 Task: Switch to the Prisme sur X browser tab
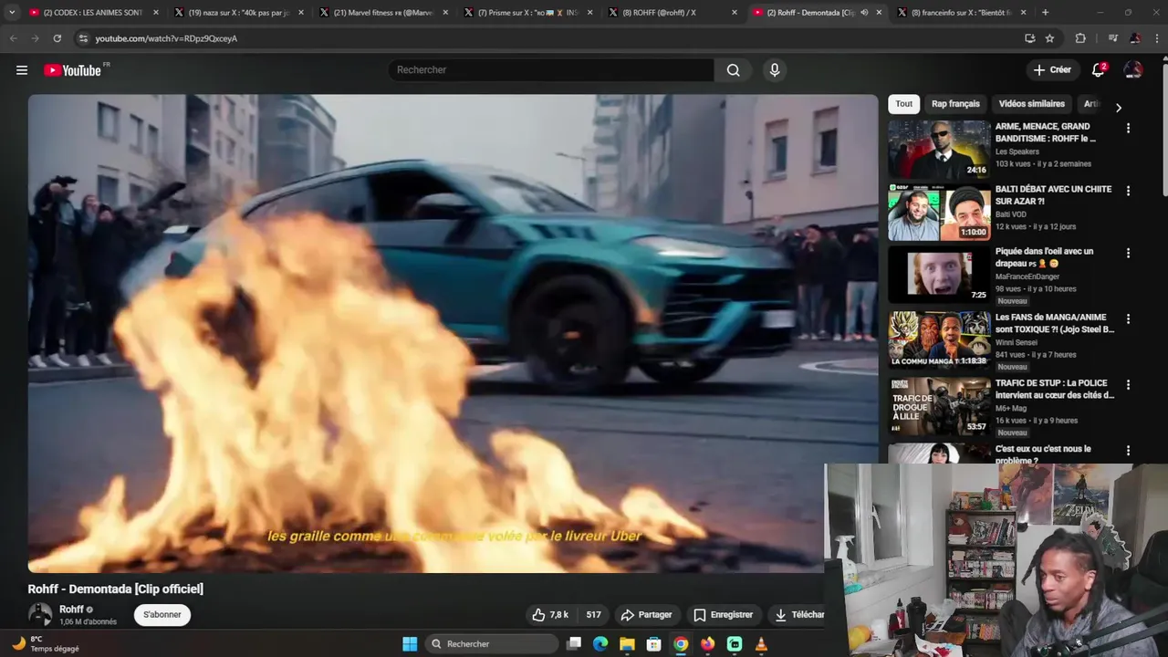pos(527,13)
